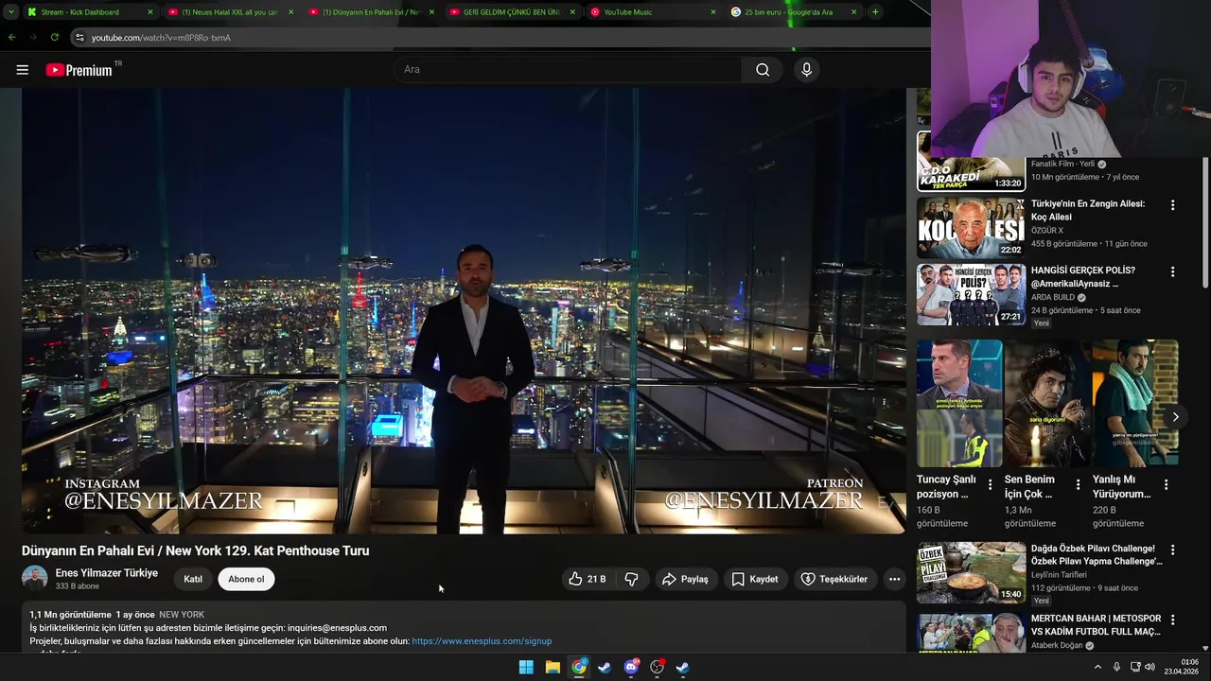Save the video with Kaydet

755,579
